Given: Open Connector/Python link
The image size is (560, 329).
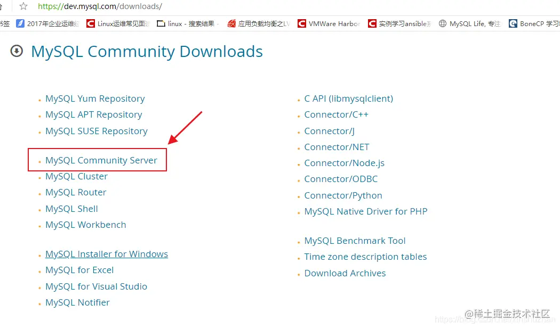Looking at the screenshot, I should click(x=343, y=195).
